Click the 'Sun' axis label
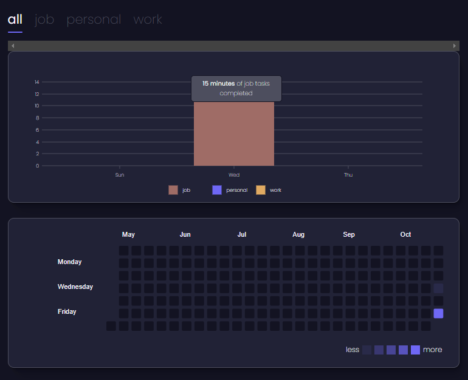The width and height of the screenshot is (468, 380). point(120,175)
